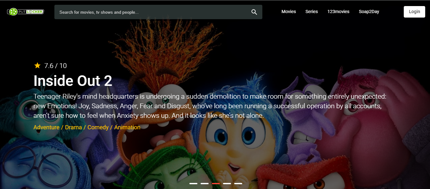Jump to the last carousel slide indicator
The image size is (430, 189).
click(238, 184)
